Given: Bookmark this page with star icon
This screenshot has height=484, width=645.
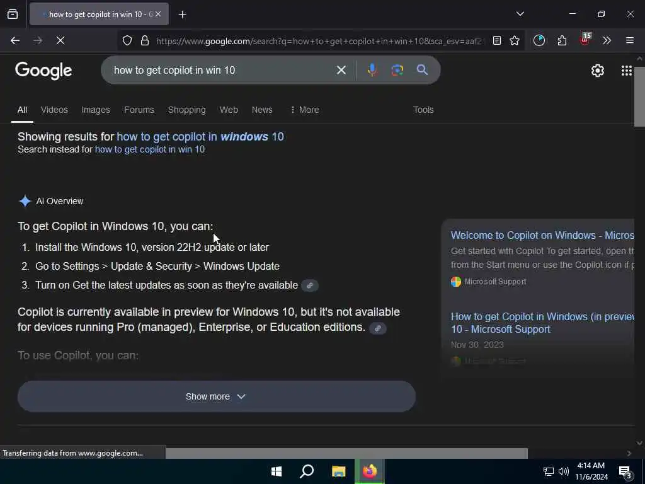Looking at the screenshot, I should tap(515, 40).
